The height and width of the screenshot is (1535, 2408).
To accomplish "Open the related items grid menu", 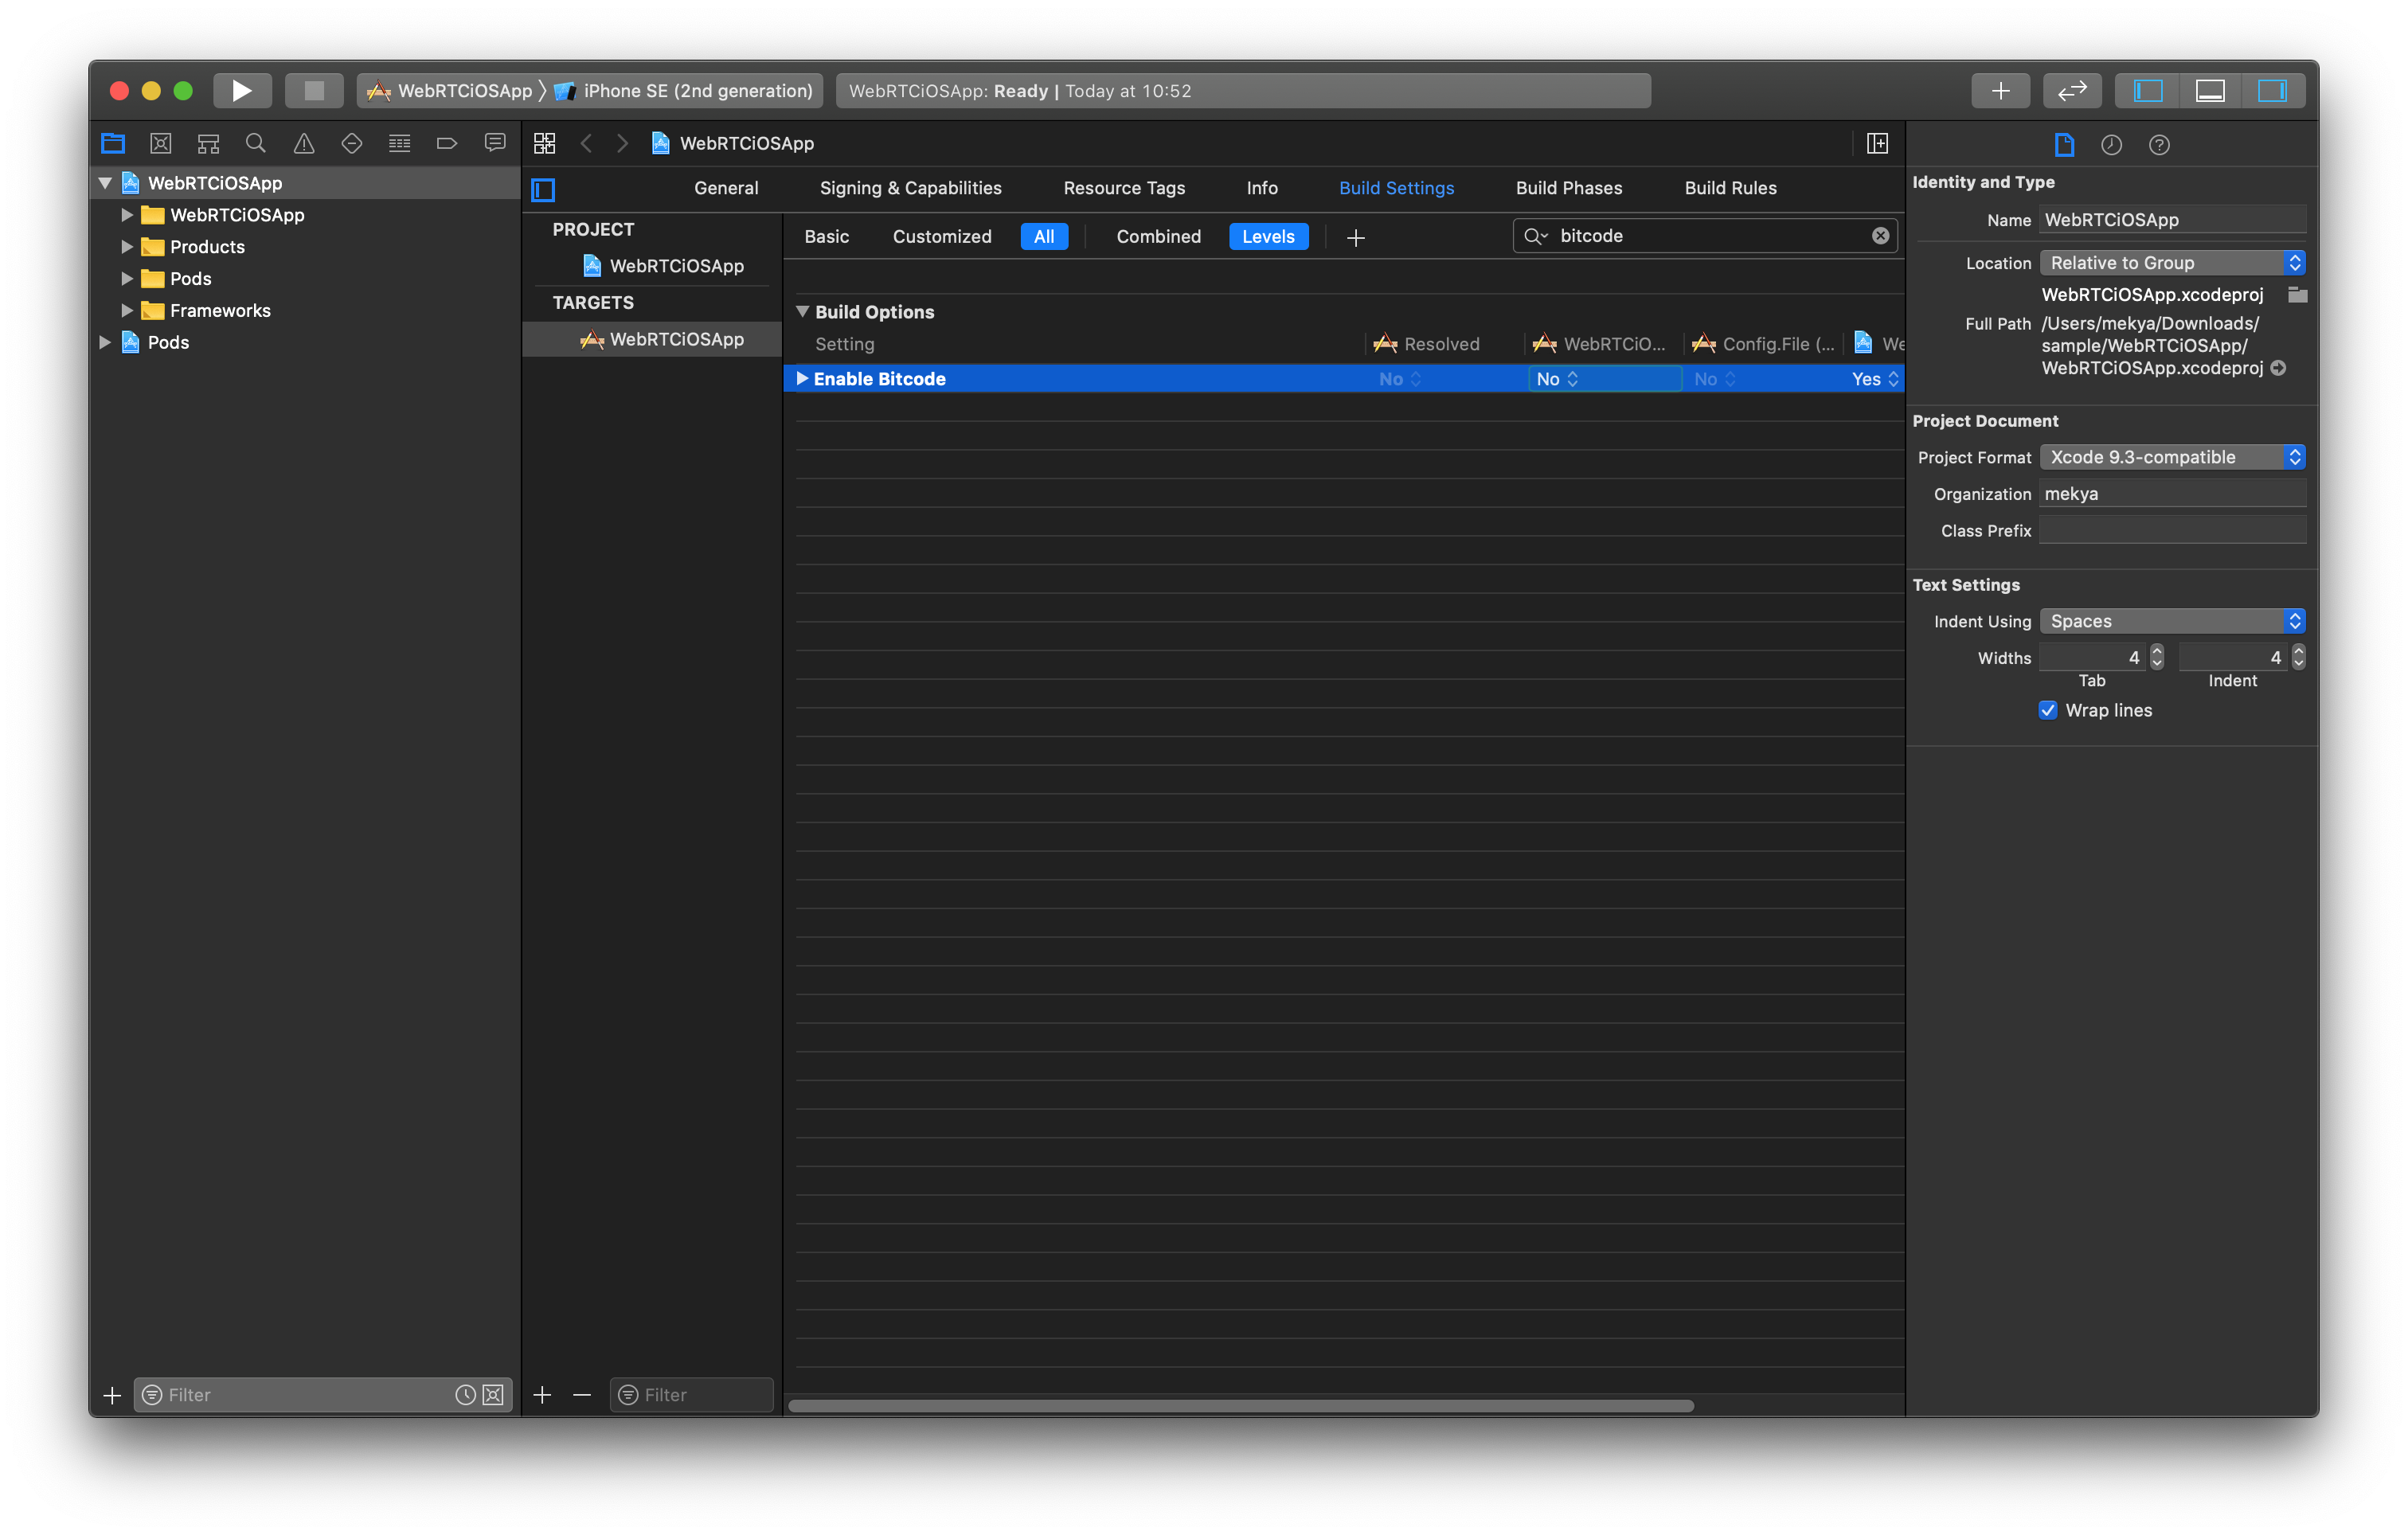I will (544, 143).
